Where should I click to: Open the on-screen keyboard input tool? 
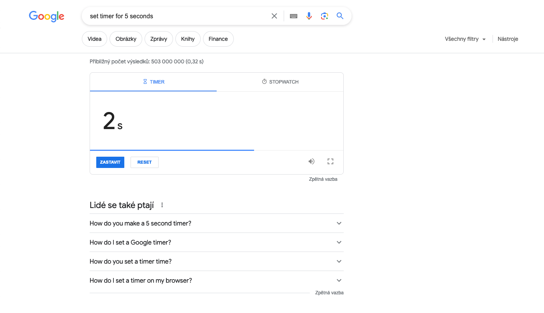[x=294, y=16]
